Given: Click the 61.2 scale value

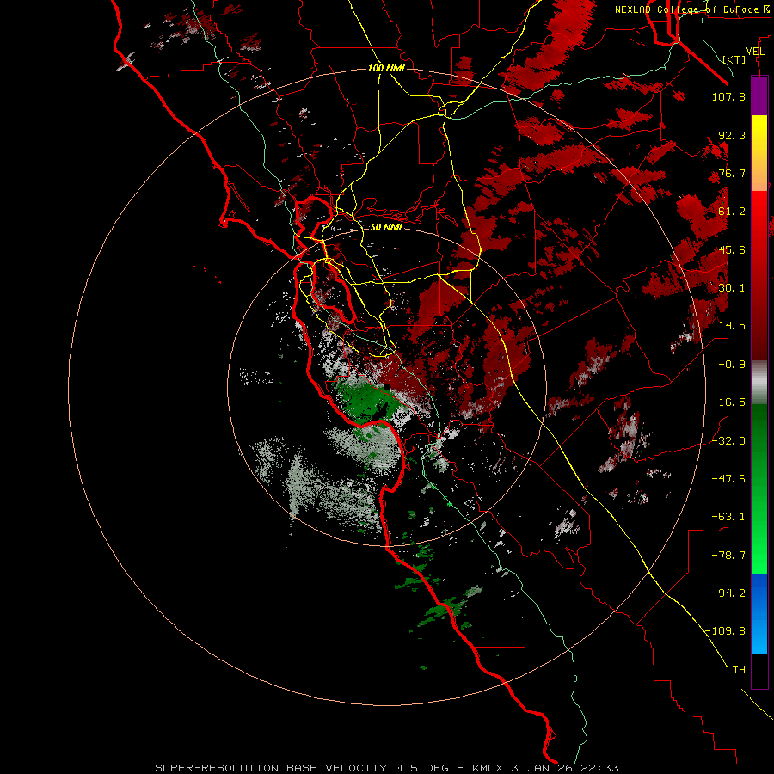Looking at the screenshot, I should [732, 212].
